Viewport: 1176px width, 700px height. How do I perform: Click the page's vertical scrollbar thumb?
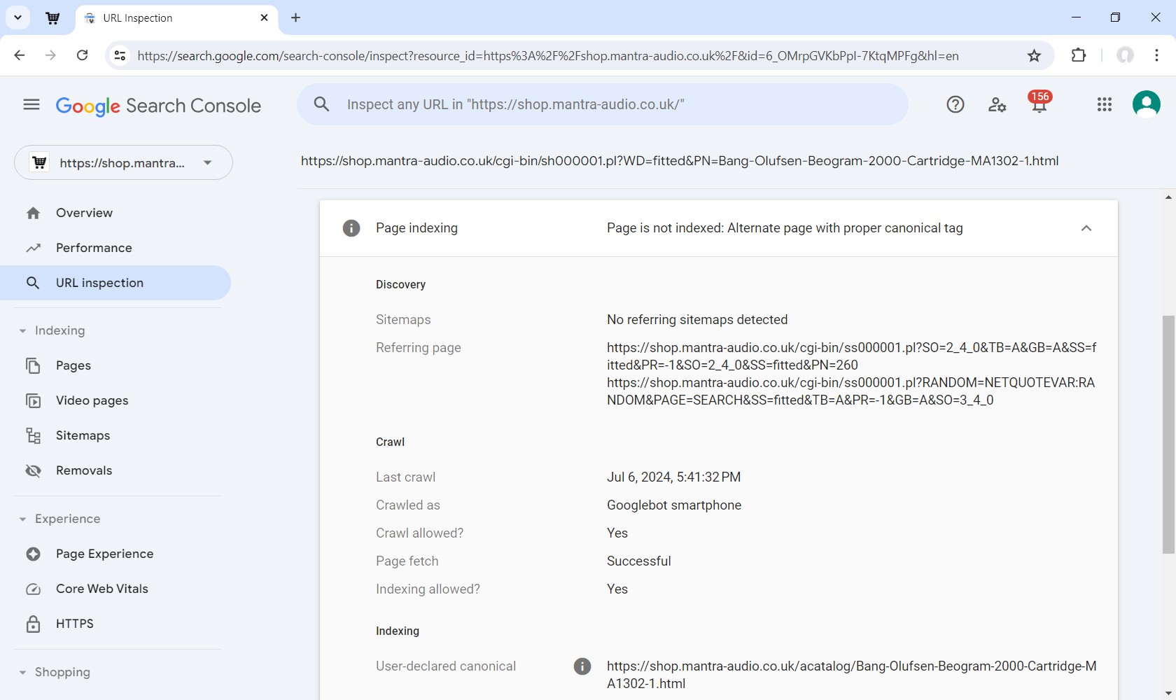point(1168,434)
